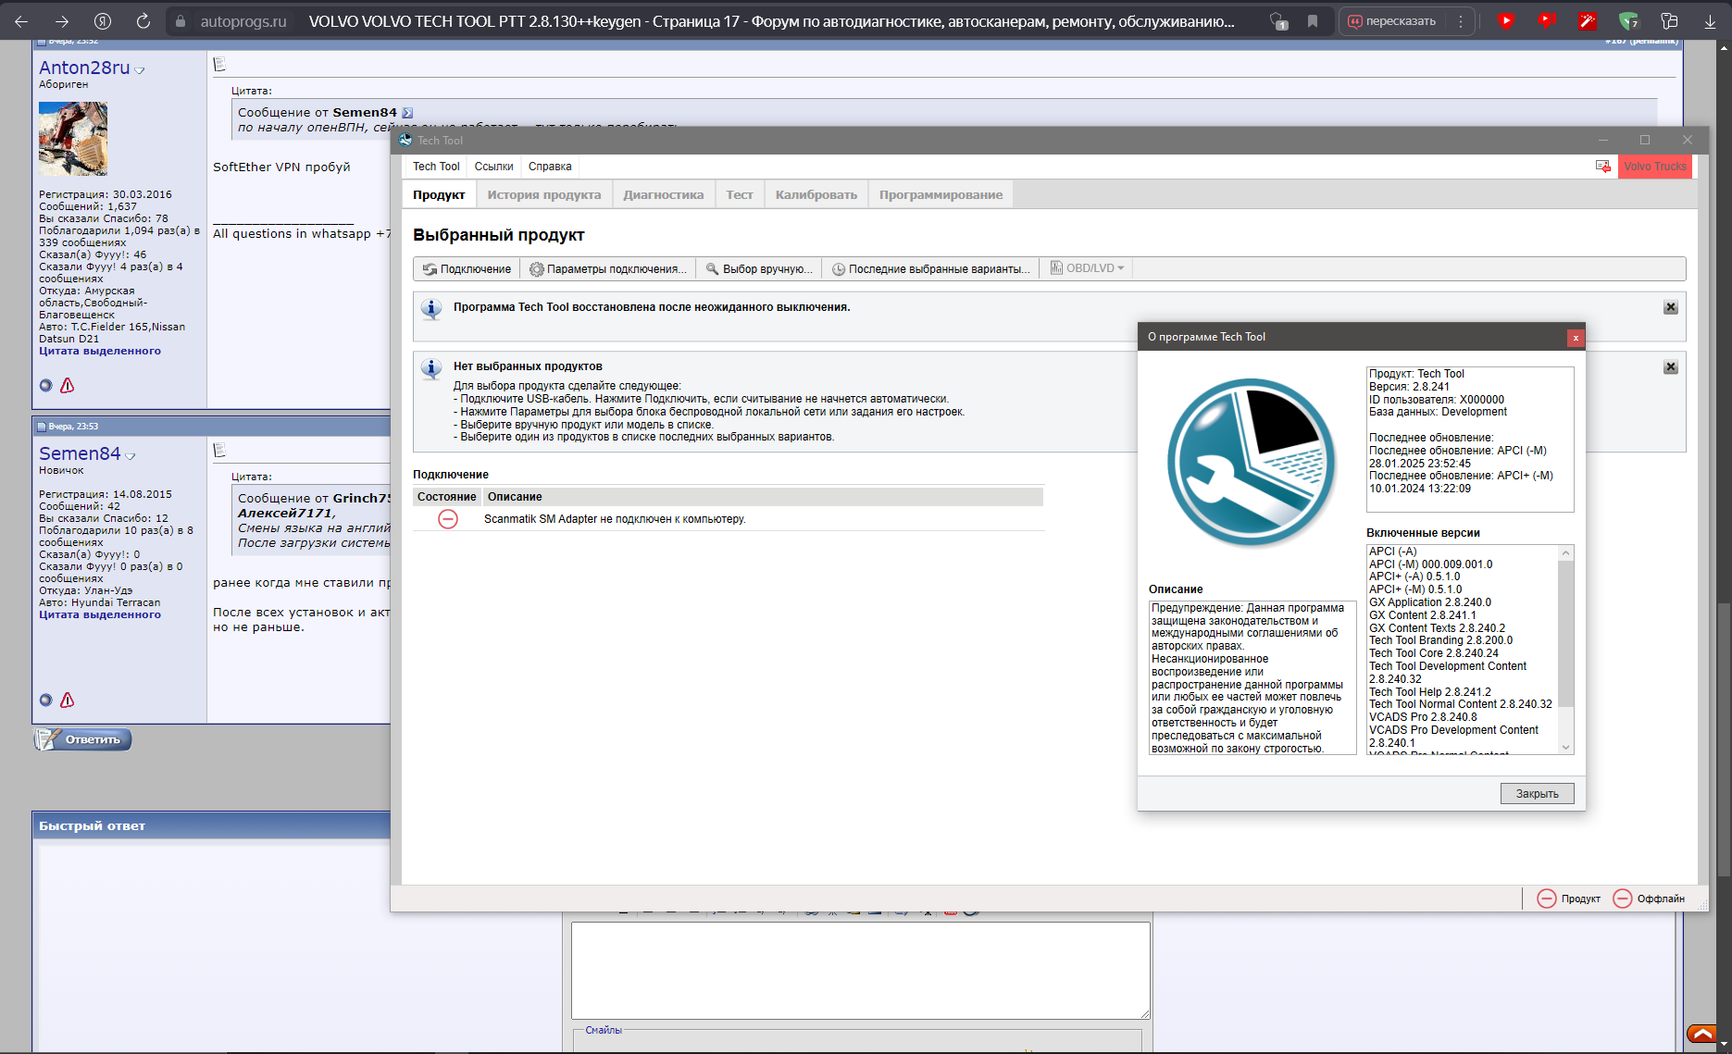Select 'Tech Tool Core 2.8.240.24' in versions list
Image resolution: width=1732 pixels, height=1054 pixels.
(x=1434, y=653)
